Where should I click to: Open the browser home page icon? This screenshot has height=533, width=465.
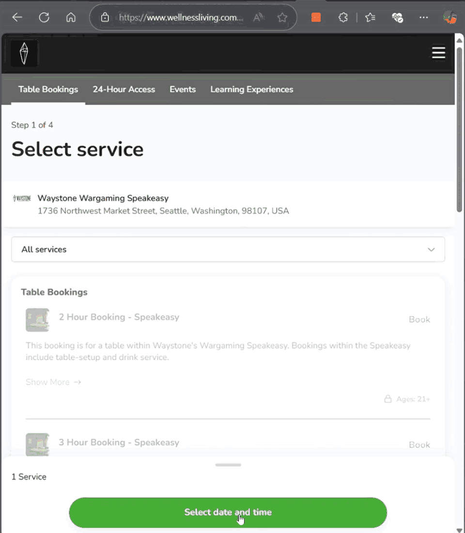71,17
